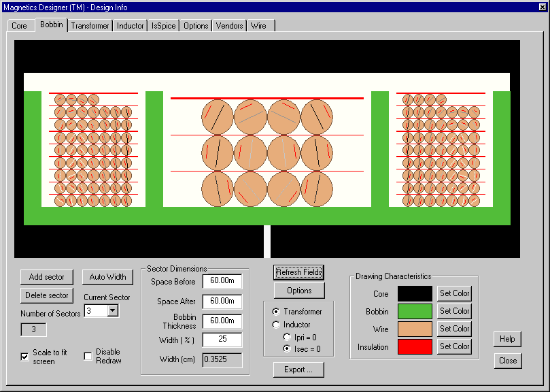Uncheck Scale to fit screen

[25, 356]
